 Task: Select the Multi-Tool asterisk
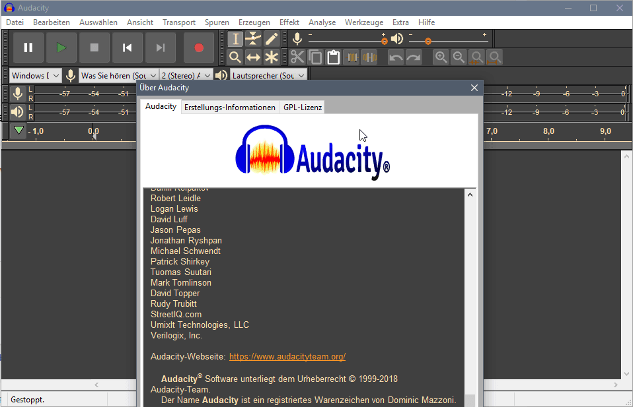[272, 57]
